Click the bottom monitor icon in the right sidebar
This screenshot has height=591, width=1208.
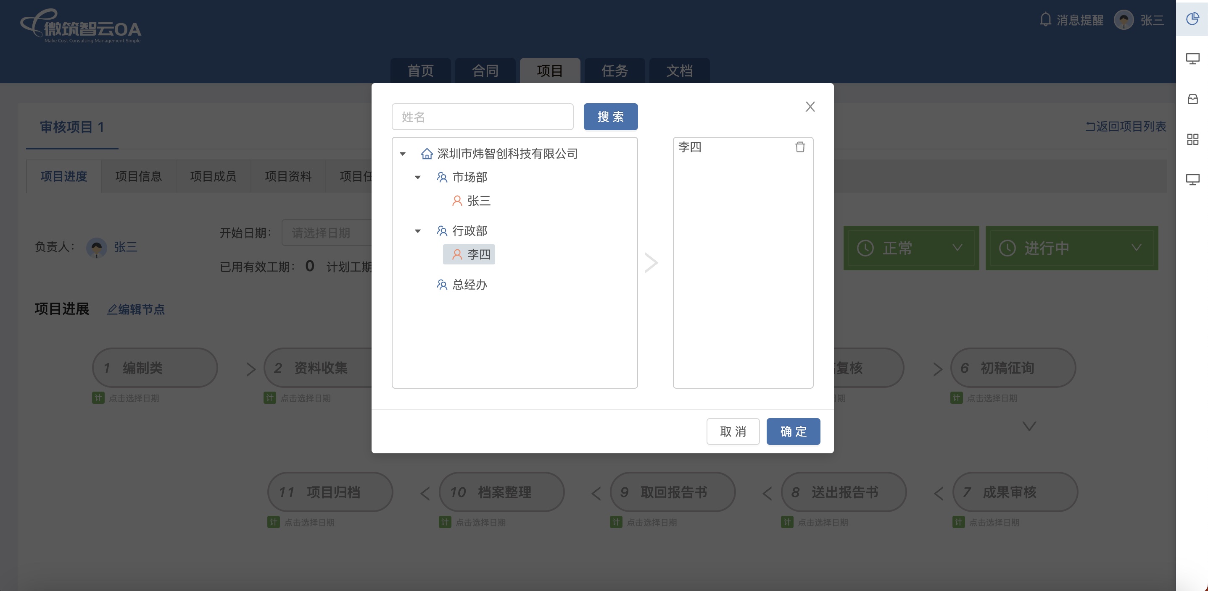(x=1192, y=180)
